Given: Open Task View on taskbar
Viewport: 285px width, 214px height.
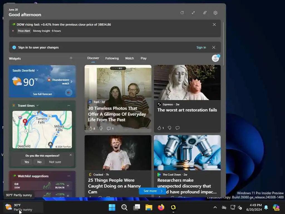Looking at the screenshot, I should [x=136, y=207].
